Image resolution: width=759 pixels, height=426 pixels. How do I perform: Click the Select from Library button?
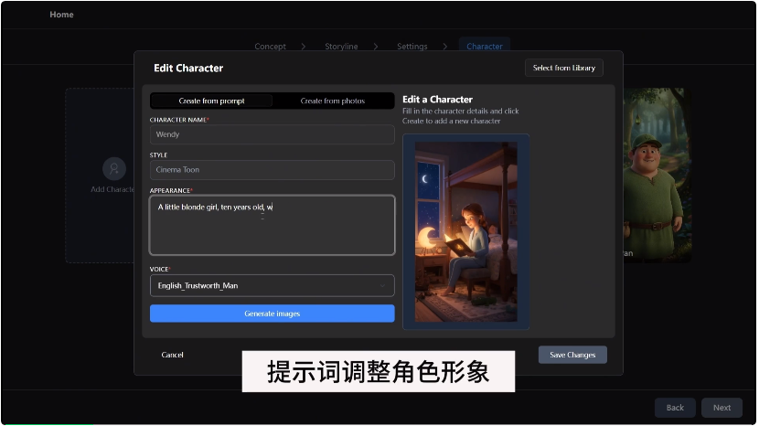coord(563,68)
